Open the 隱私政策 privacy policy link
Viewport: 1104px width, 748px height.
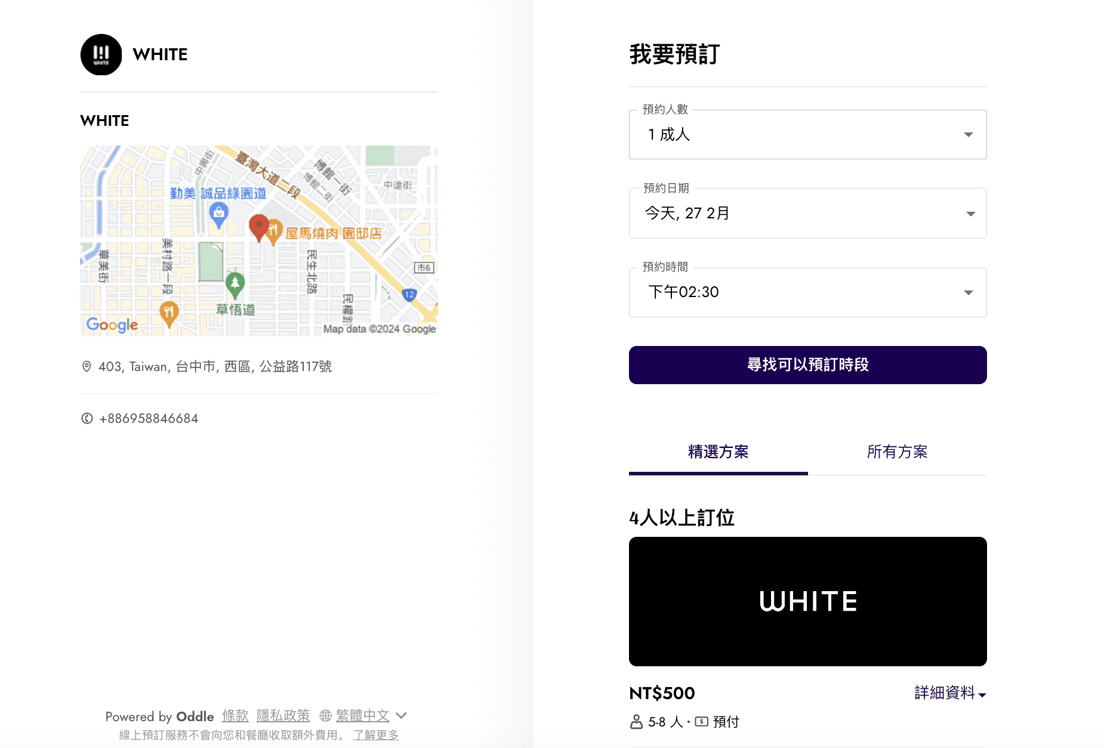tap(283, 716)
